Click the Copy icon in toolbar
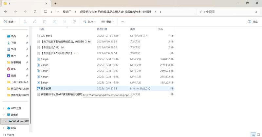 click(35, 22)
